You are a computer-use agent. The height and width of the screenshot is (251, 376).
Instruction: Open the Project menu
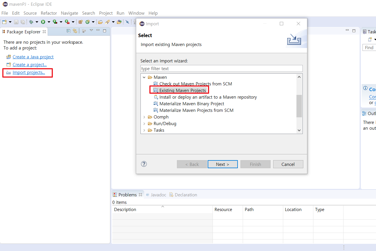[106, 13]
